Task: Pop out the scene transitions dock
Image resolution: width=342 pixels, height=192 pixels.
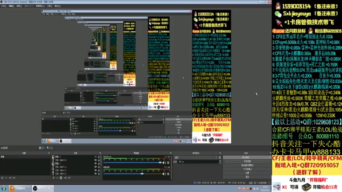Action: click(220, 153)
